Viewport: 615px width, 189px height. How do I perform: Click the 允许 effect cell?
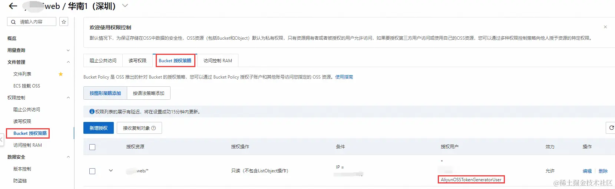click(x=550, y=171)
